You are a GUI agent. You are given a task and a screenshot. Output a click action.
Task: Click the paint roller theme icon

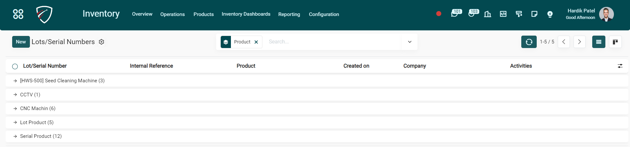point(519,14)
